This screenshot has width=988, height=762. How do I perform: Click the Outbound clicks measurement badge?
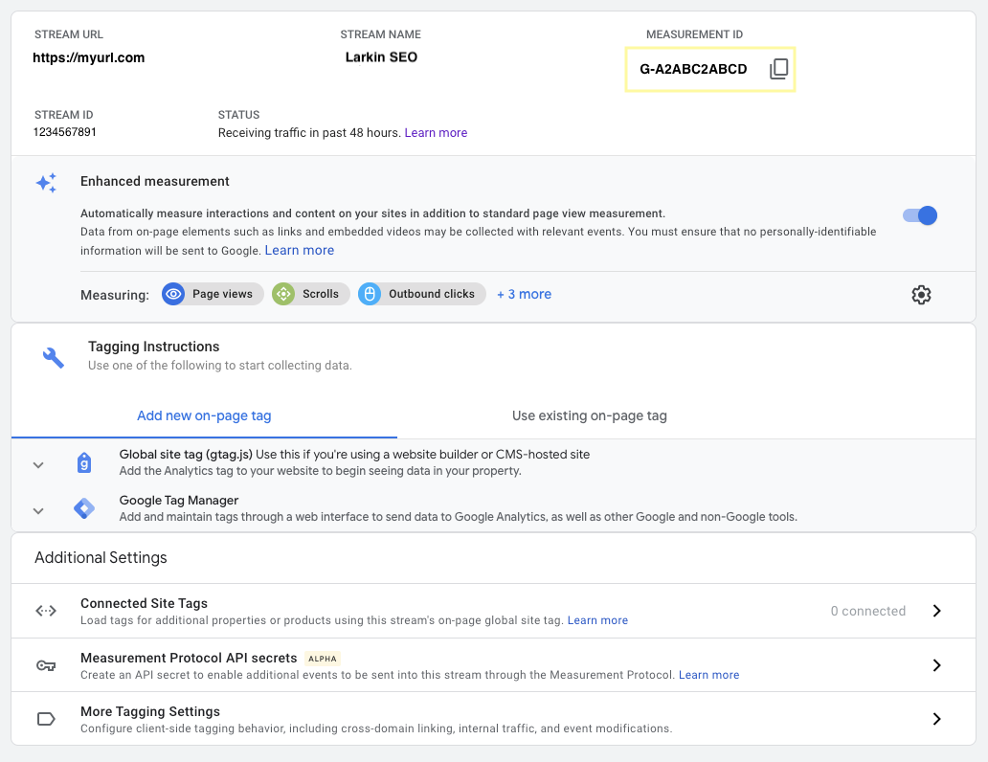click(421, 294)
